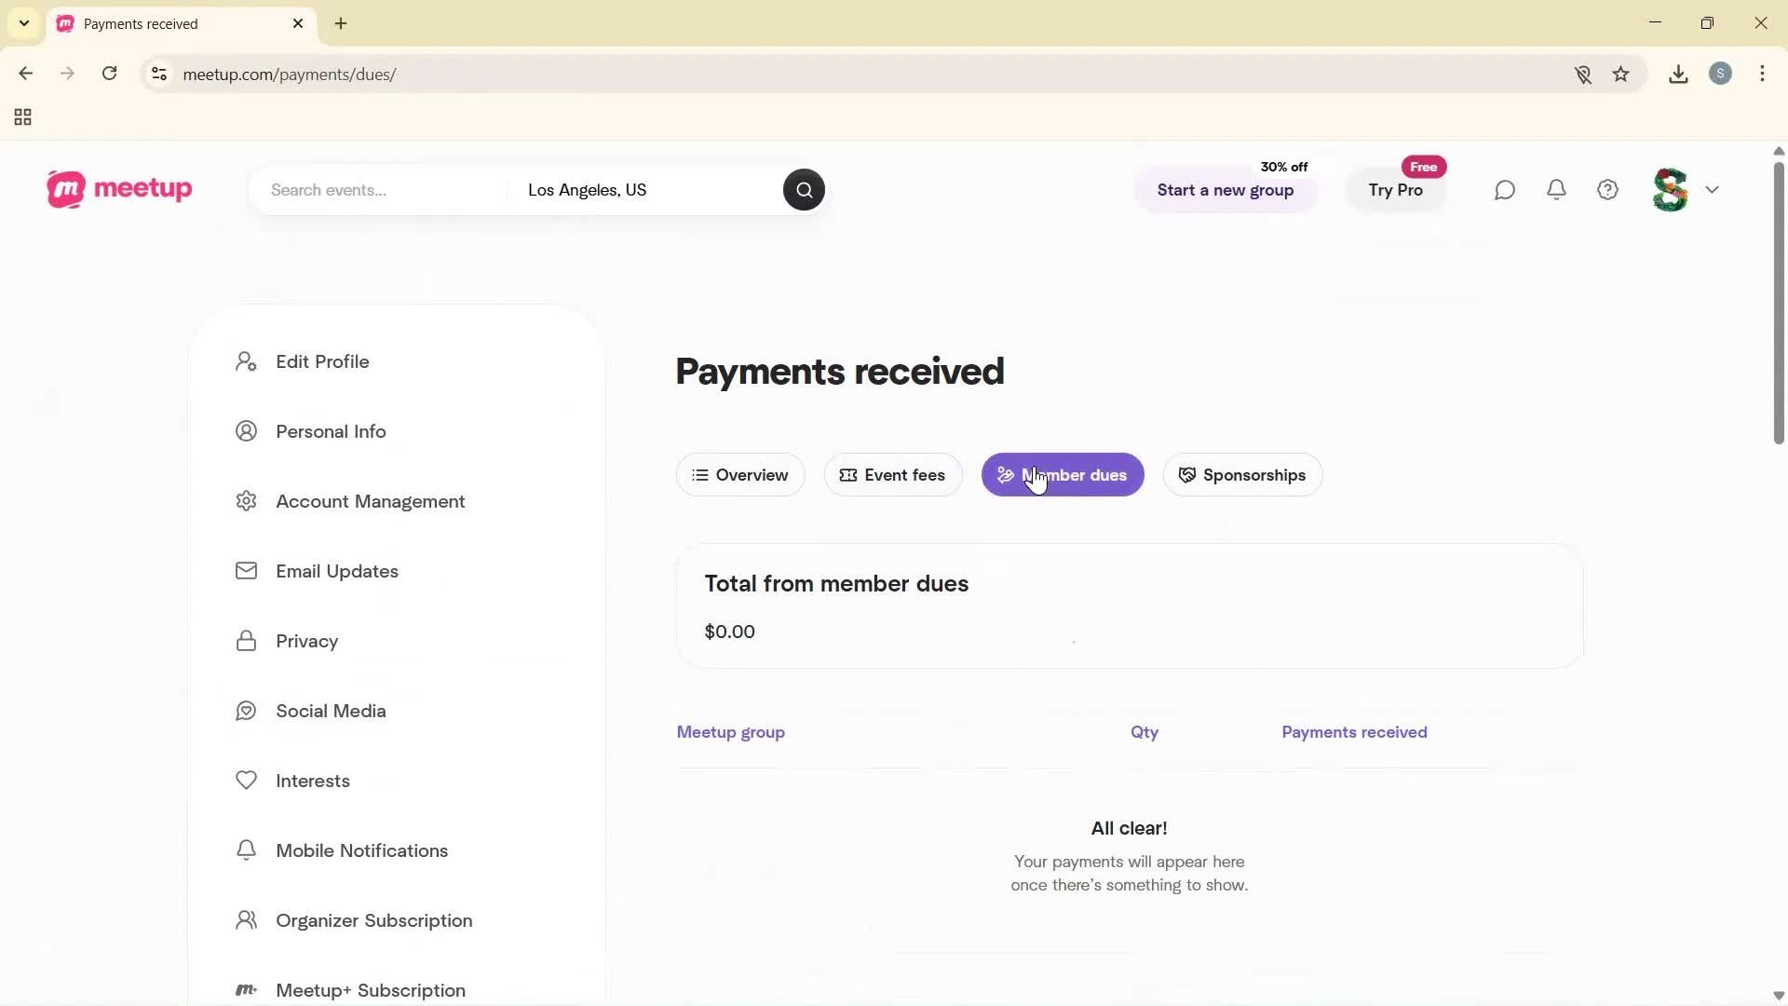
Task: Click Start a new group button
Action: coord(1225,190)
